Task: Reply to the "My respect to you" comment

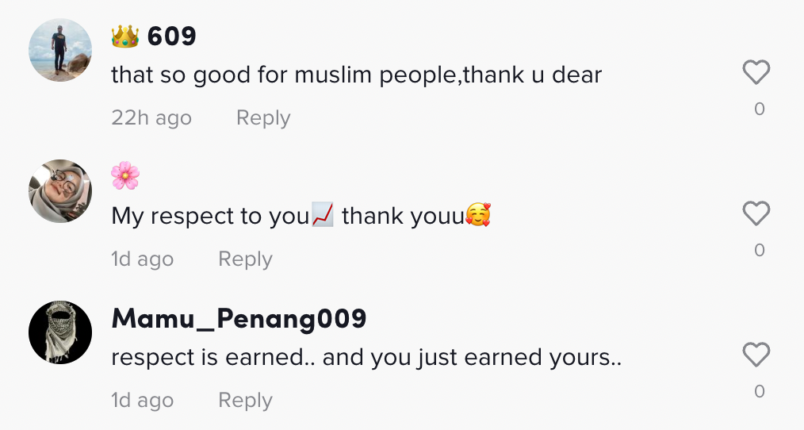Action: pos(245,259)
